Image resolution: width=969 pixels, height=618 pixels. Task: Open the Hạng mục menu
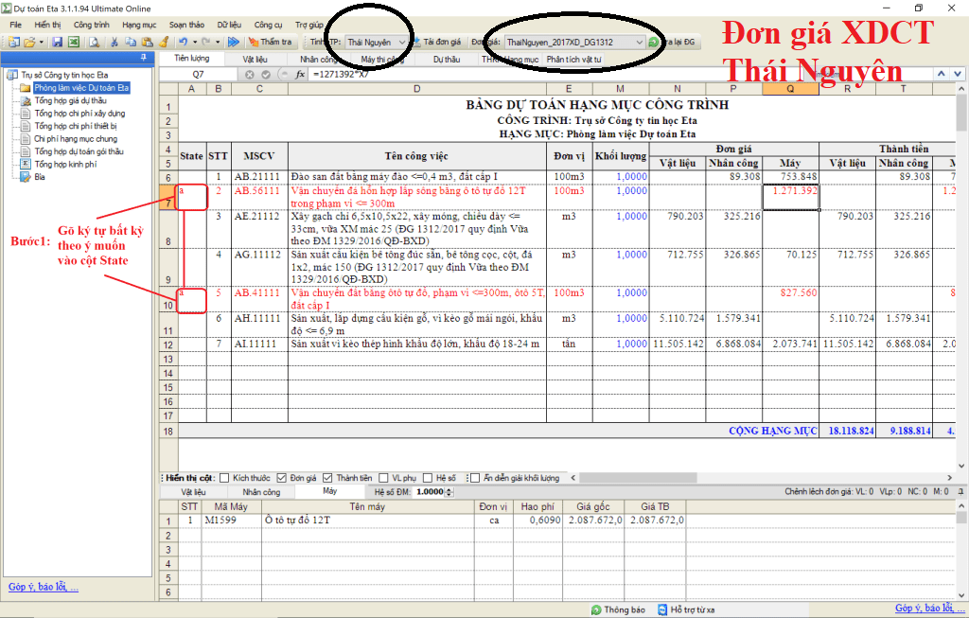coord(139,24)
